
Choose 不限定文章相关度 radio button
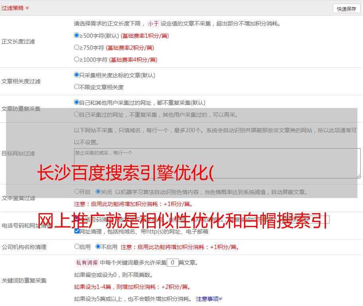tap(77, 87)
